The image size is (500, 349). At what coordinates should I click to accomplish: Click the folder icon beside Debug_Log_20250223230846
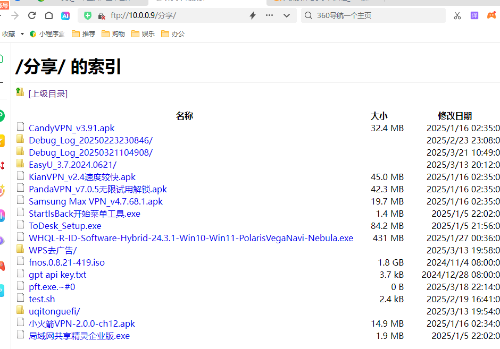(x=20, y=139)
